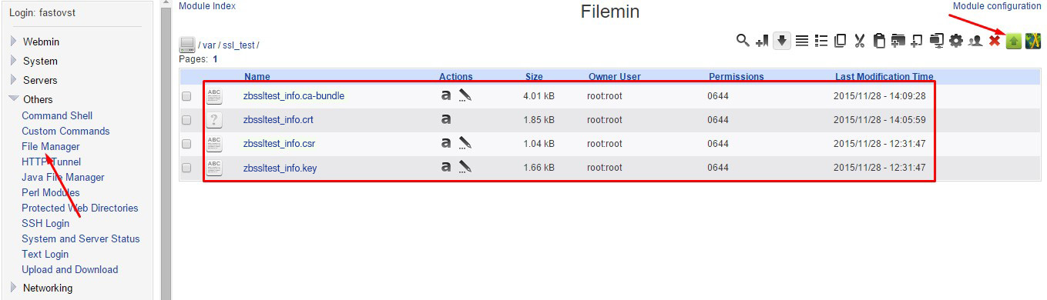
Task: Tick the checkbox for zbssltest_info.crt
Action: (x=186, y=121)
